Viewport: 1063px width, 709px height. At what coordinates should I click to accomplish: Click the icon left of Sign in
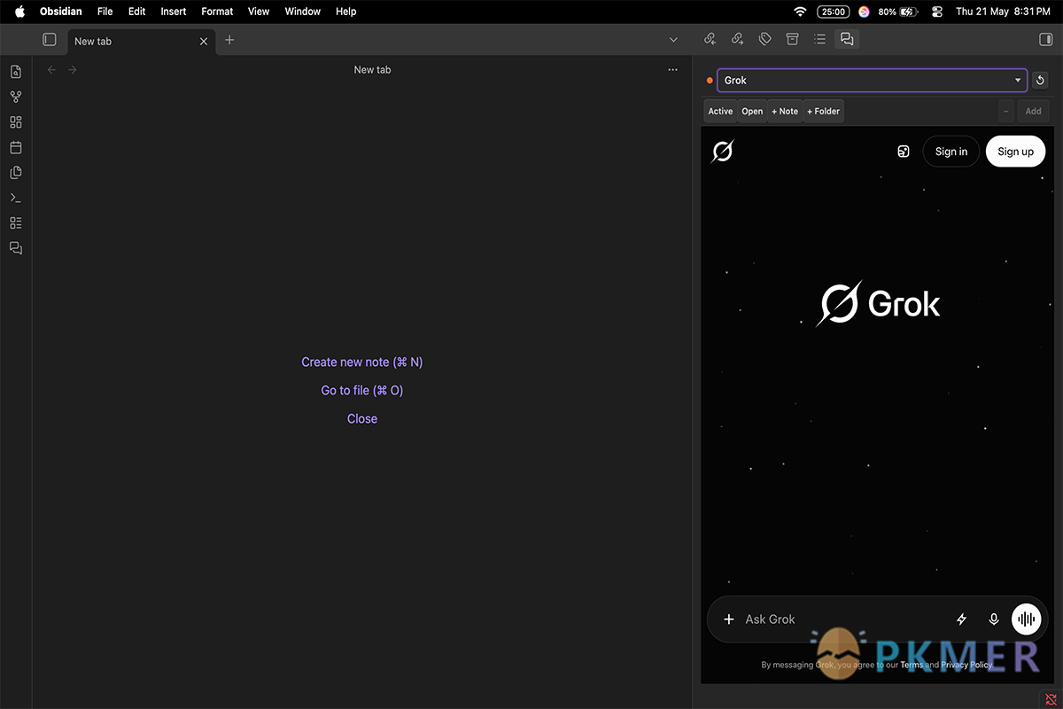pos(903,152)
